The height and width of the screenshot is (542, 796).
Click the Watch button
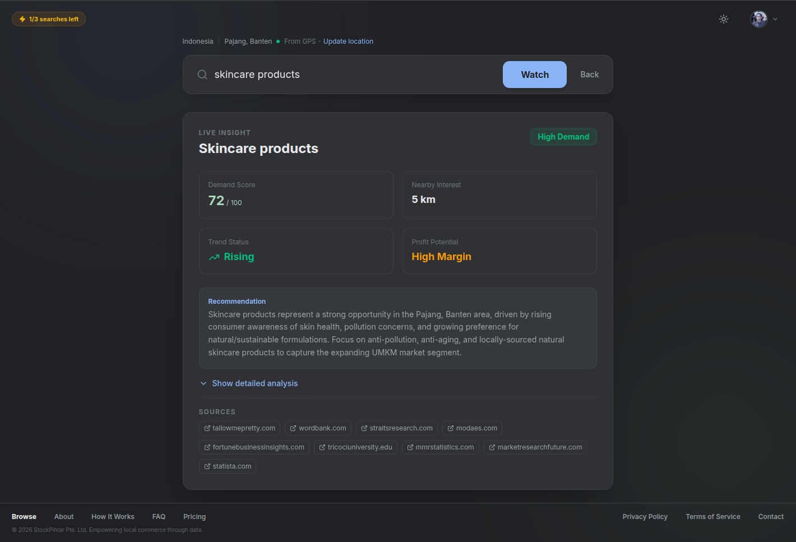coord(535,75)
